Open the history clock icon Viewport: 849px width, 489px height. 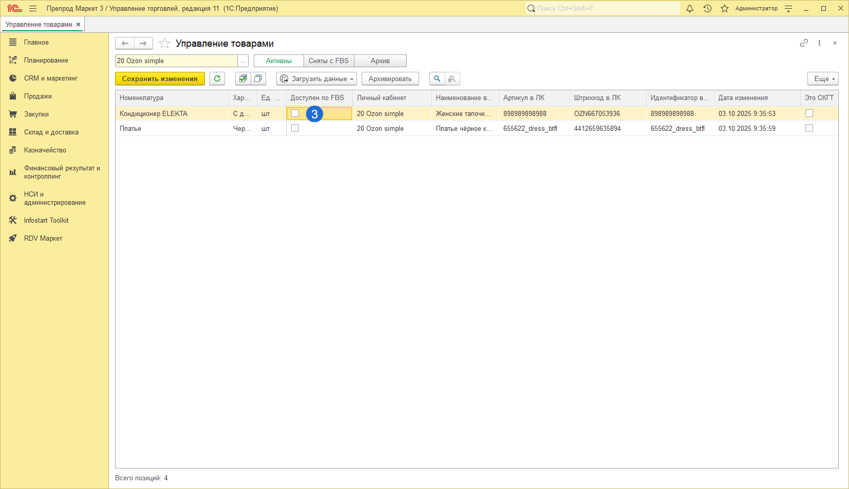coord(707,8)
